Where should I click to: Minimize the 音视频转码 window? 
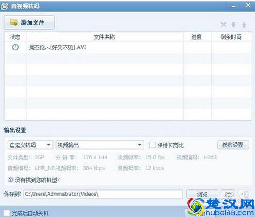click(233, 6)
